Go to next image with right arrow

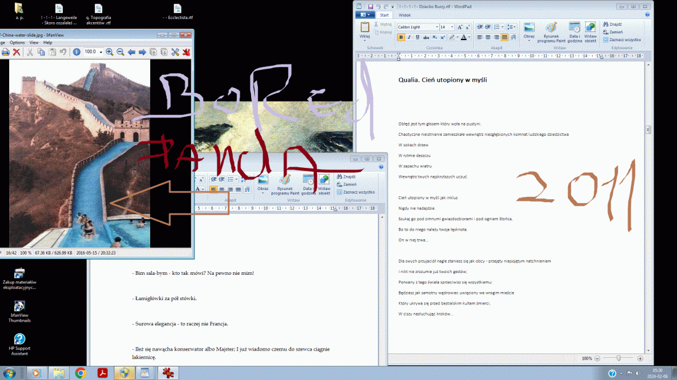pos(142,52)
